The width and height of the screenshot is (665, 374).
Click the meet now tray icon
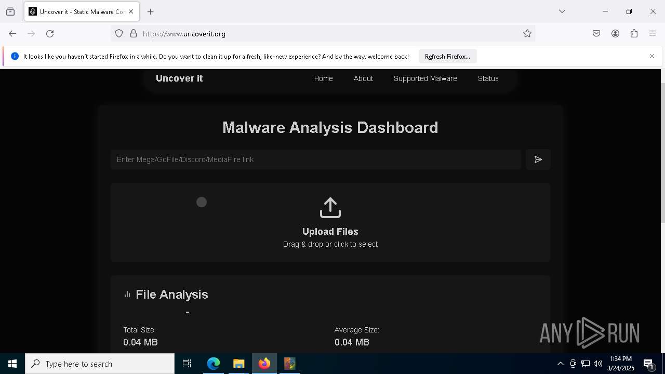(573, 364)
